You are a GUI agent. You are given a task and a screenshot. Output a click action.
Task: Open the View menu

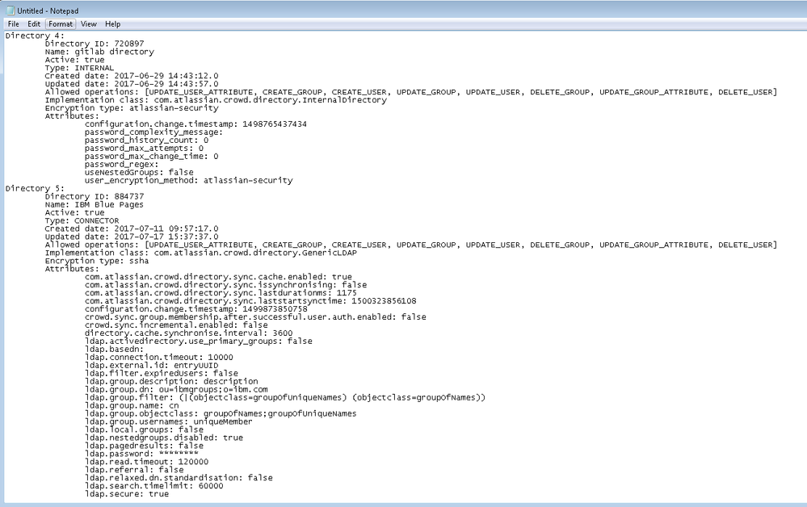[89, 24]
